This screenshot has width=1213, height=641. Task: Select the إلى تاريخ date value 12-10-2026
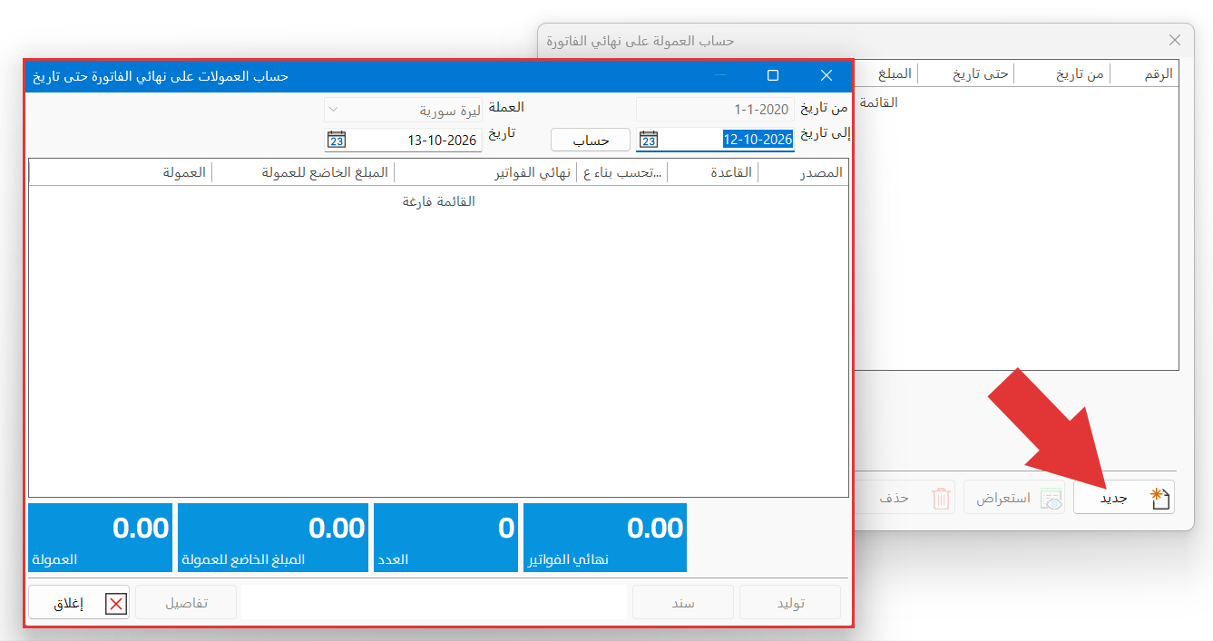click(x=758, y=140)
